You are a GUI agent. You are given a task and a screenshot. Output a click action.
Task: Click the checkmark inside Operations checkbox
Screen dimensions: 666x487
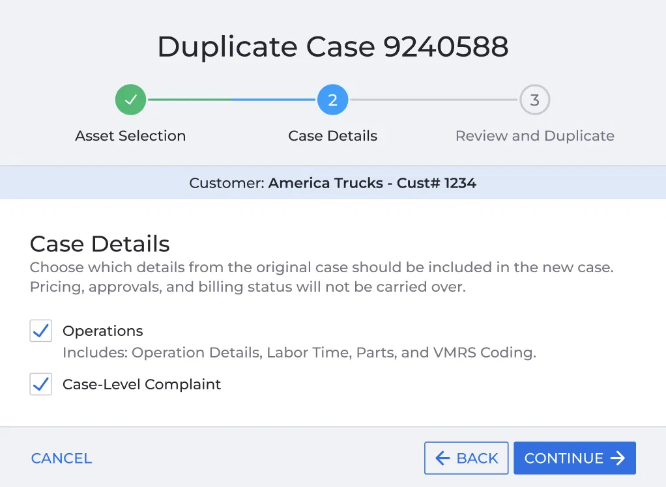pos(41,331)
